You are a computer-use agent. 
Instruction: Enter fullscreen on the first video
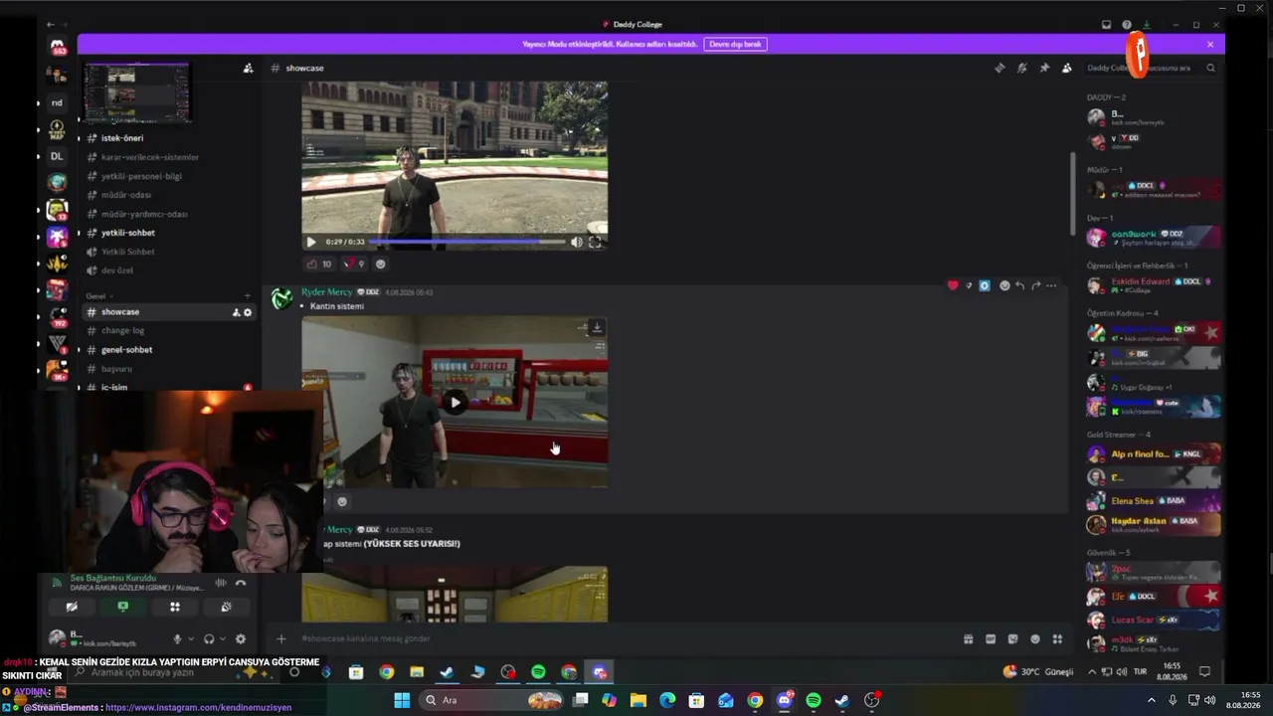[x=595, y=242]
